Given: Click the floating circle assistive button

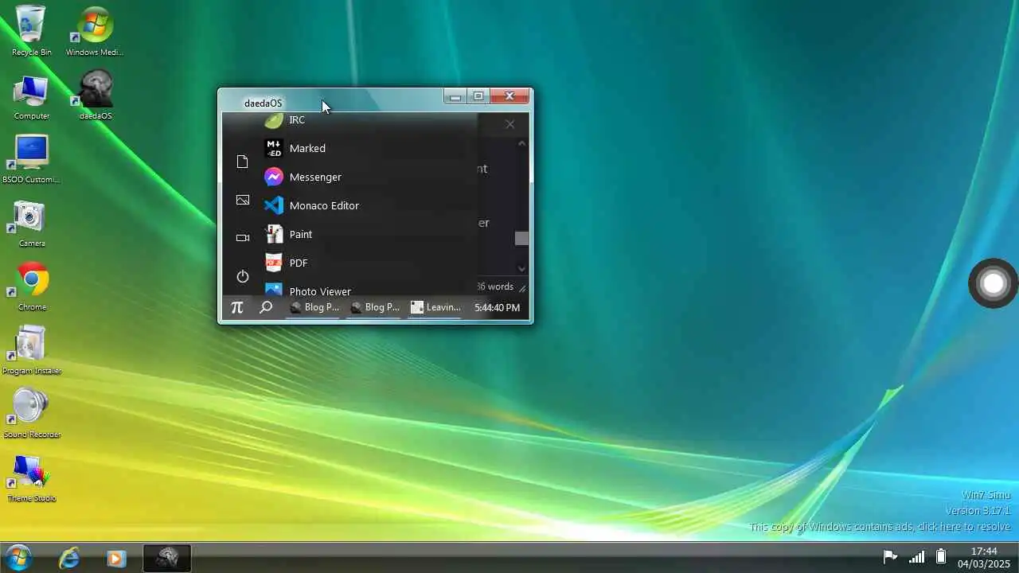Looking at the screenshot, I should point(993,283).
